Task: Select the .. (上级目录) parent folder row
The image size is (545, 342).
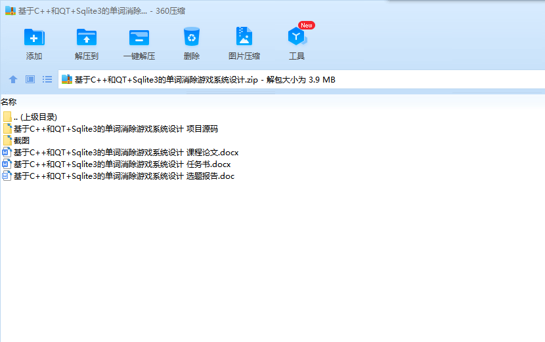Action: (30, 117)
